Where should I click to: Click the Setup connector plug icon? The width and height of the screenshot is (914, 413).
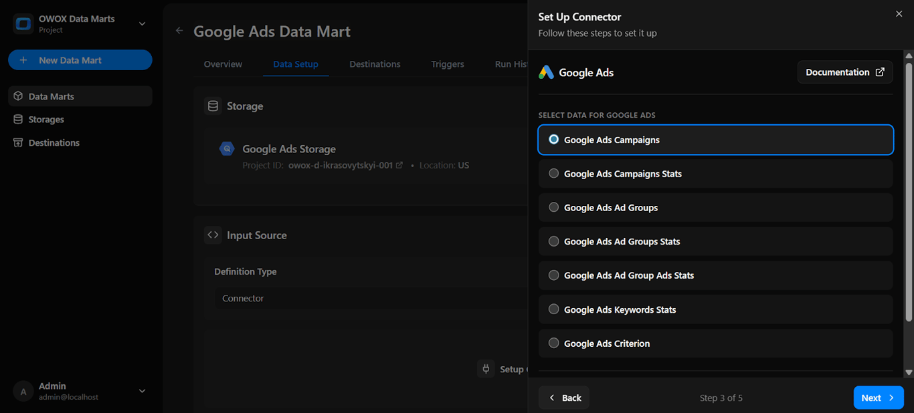click(486, 369)
